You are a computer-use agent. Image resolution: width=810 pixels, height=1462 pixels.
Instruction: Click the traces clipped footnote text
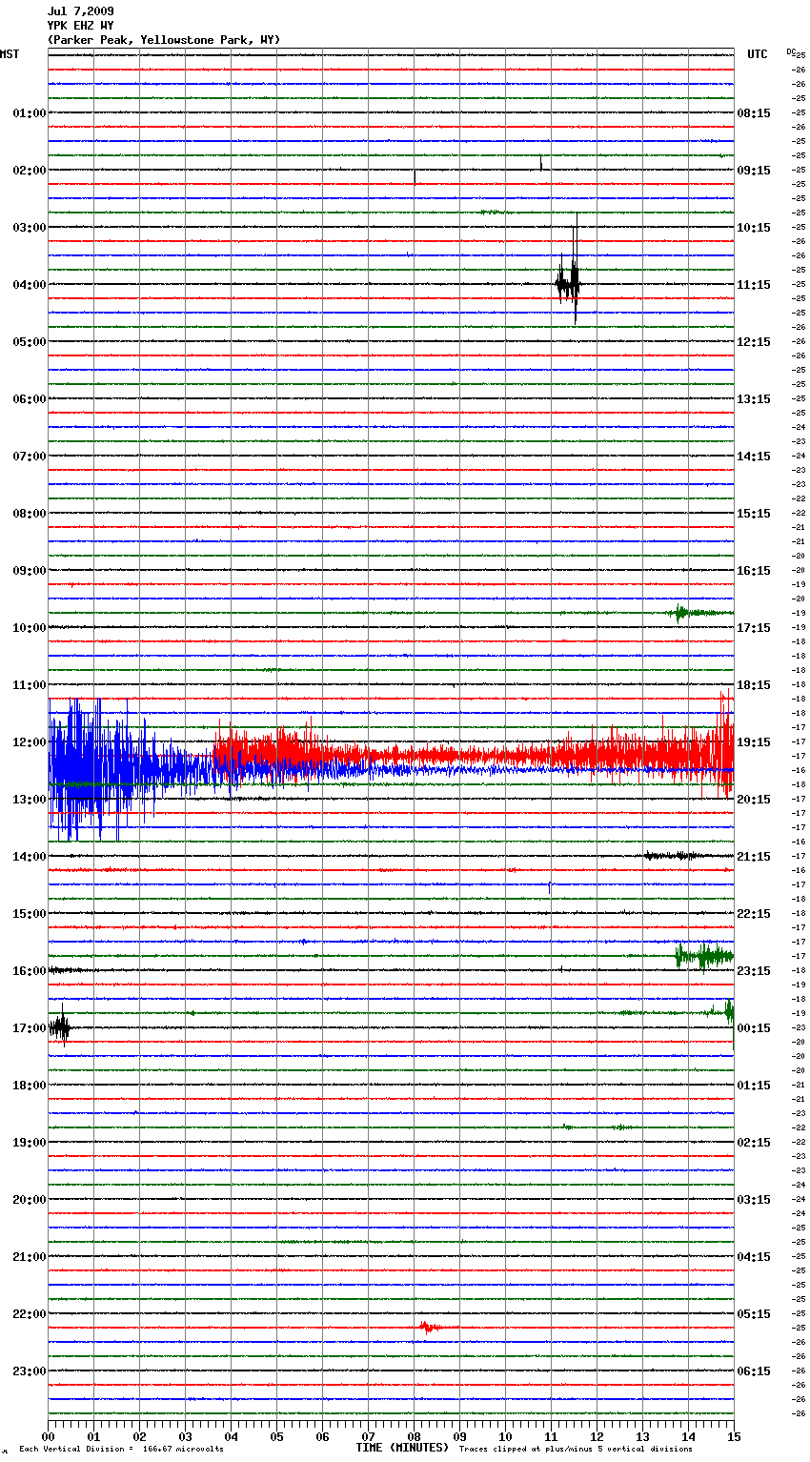576,1450
